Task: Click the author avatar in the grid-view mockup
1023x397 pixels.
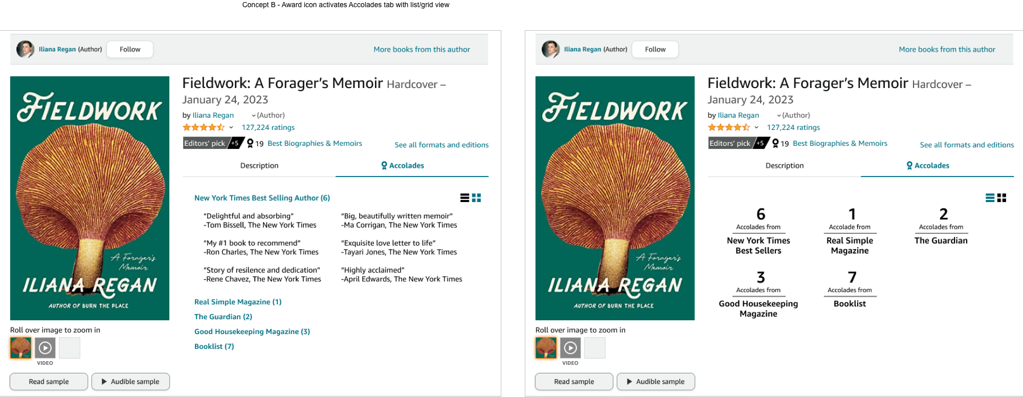Action: 551,49
